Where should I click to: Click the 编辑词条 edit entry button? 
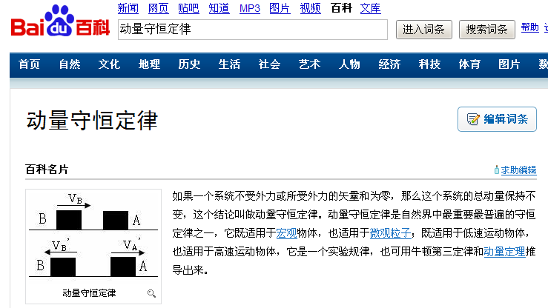coord(497,119)
